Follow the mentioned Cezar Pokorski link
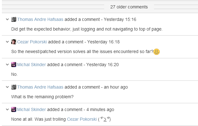Viewport: 198px width, 126px height. [x=82, y=119]
